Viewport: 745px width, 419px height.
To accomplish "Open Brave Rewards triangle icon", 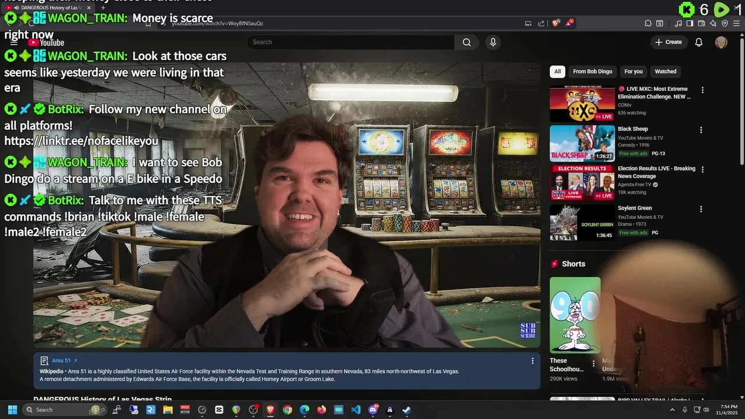I will 569,23.
